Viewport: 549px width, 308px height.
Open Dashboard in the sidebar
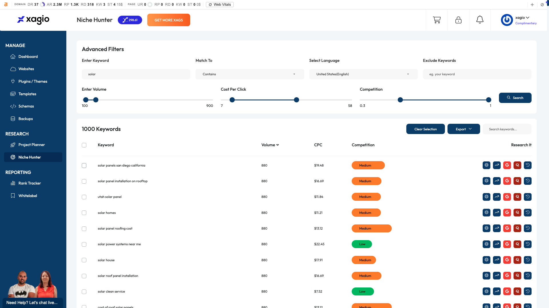point(28,56)
